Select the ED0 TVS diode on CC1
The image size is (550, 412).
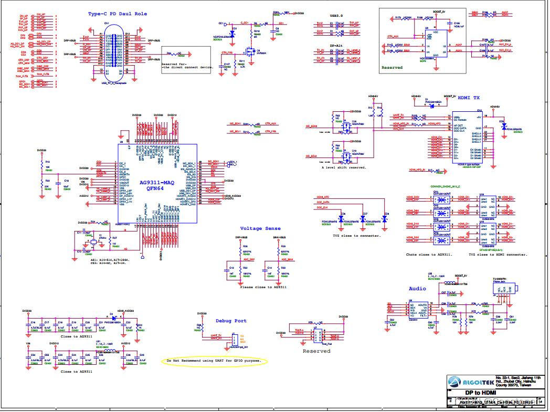232,34
